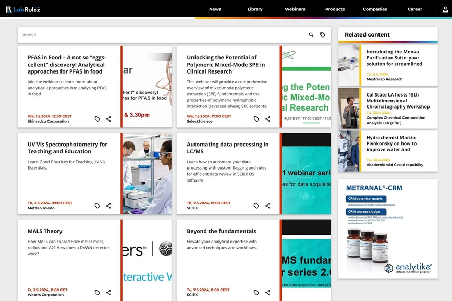This screenshot has height=301, width=452.
Task: Click the tag icon on the MALS Theory card
Action: 97,293
